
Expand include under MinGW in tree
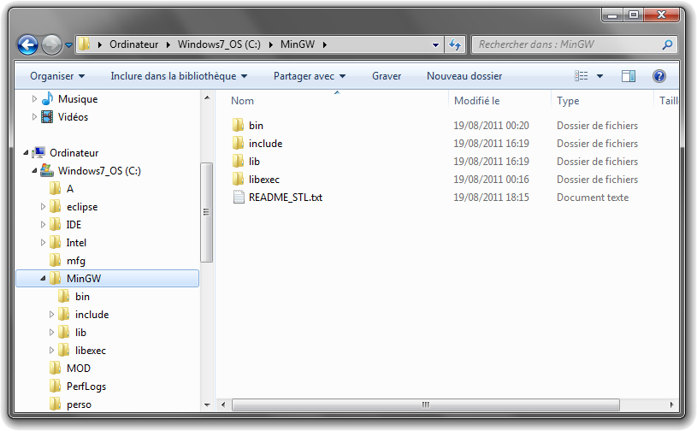[x=51, y=315]
